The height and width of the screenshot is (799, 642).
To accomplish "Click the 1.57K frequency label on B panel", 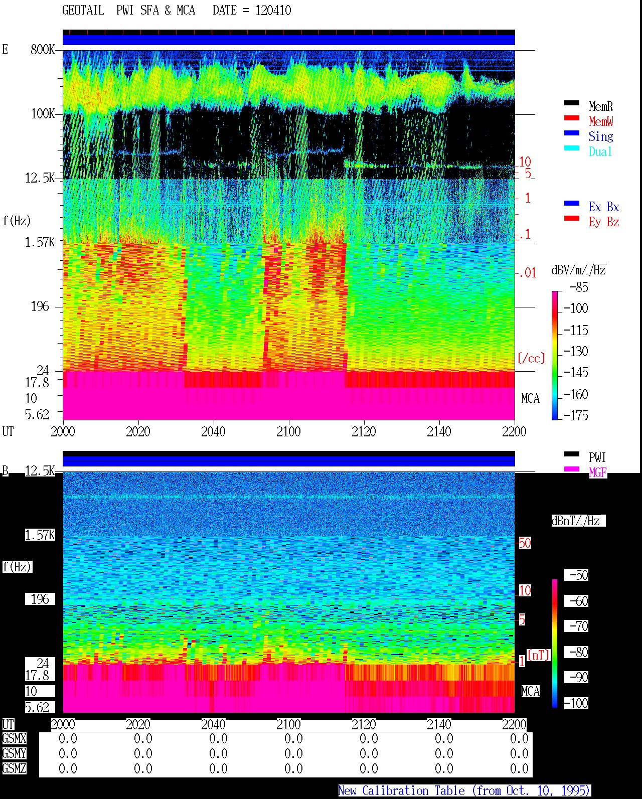I will click(x=40, y=535).
